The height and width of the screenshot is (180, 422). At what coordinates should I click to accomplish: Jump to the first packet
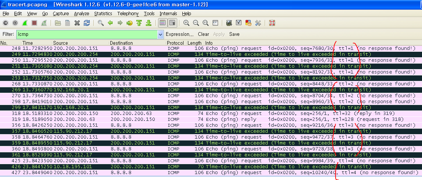[139, 23]
